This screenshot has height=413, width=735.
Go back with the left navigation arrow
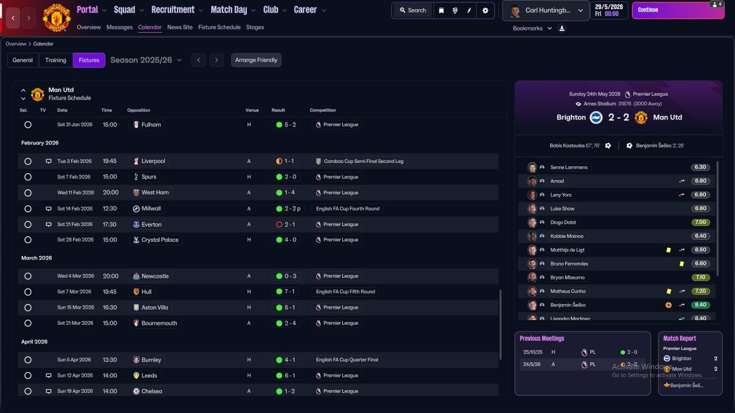coord(13,18)
